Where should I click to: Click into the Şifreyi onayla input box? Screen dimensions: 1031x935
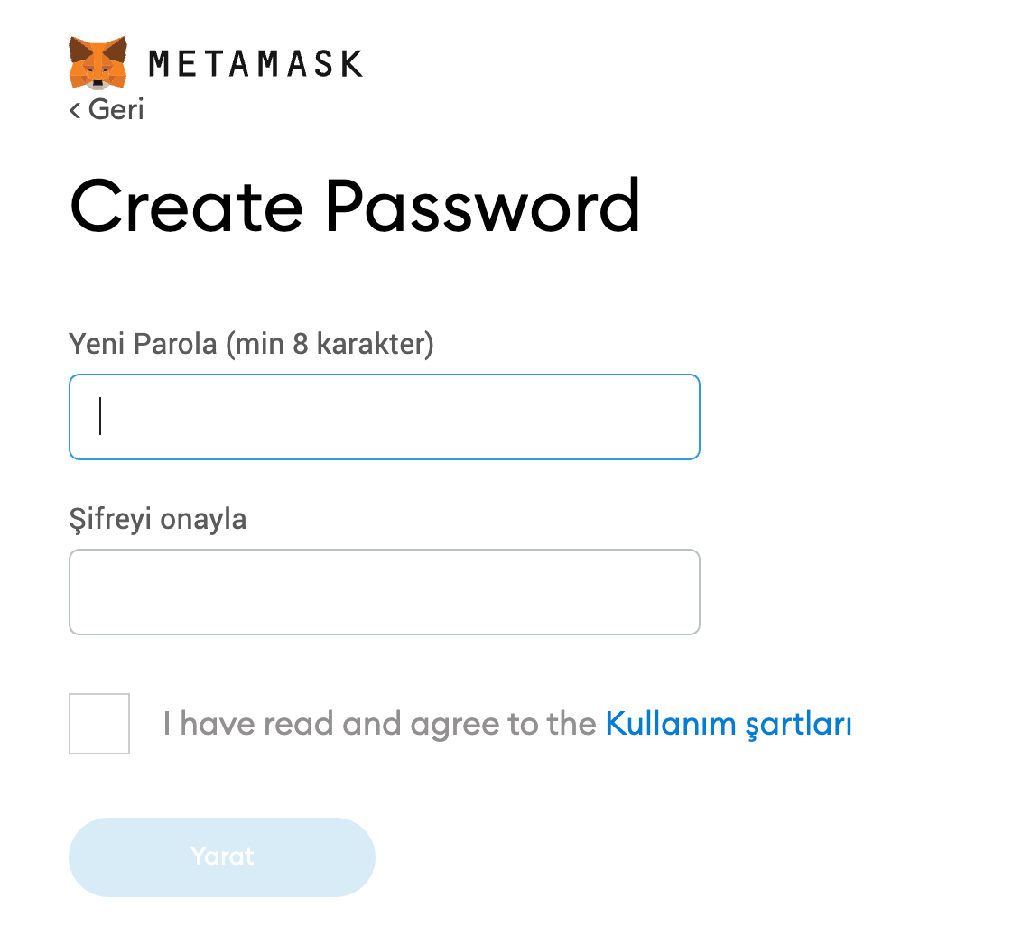[385, 592]
